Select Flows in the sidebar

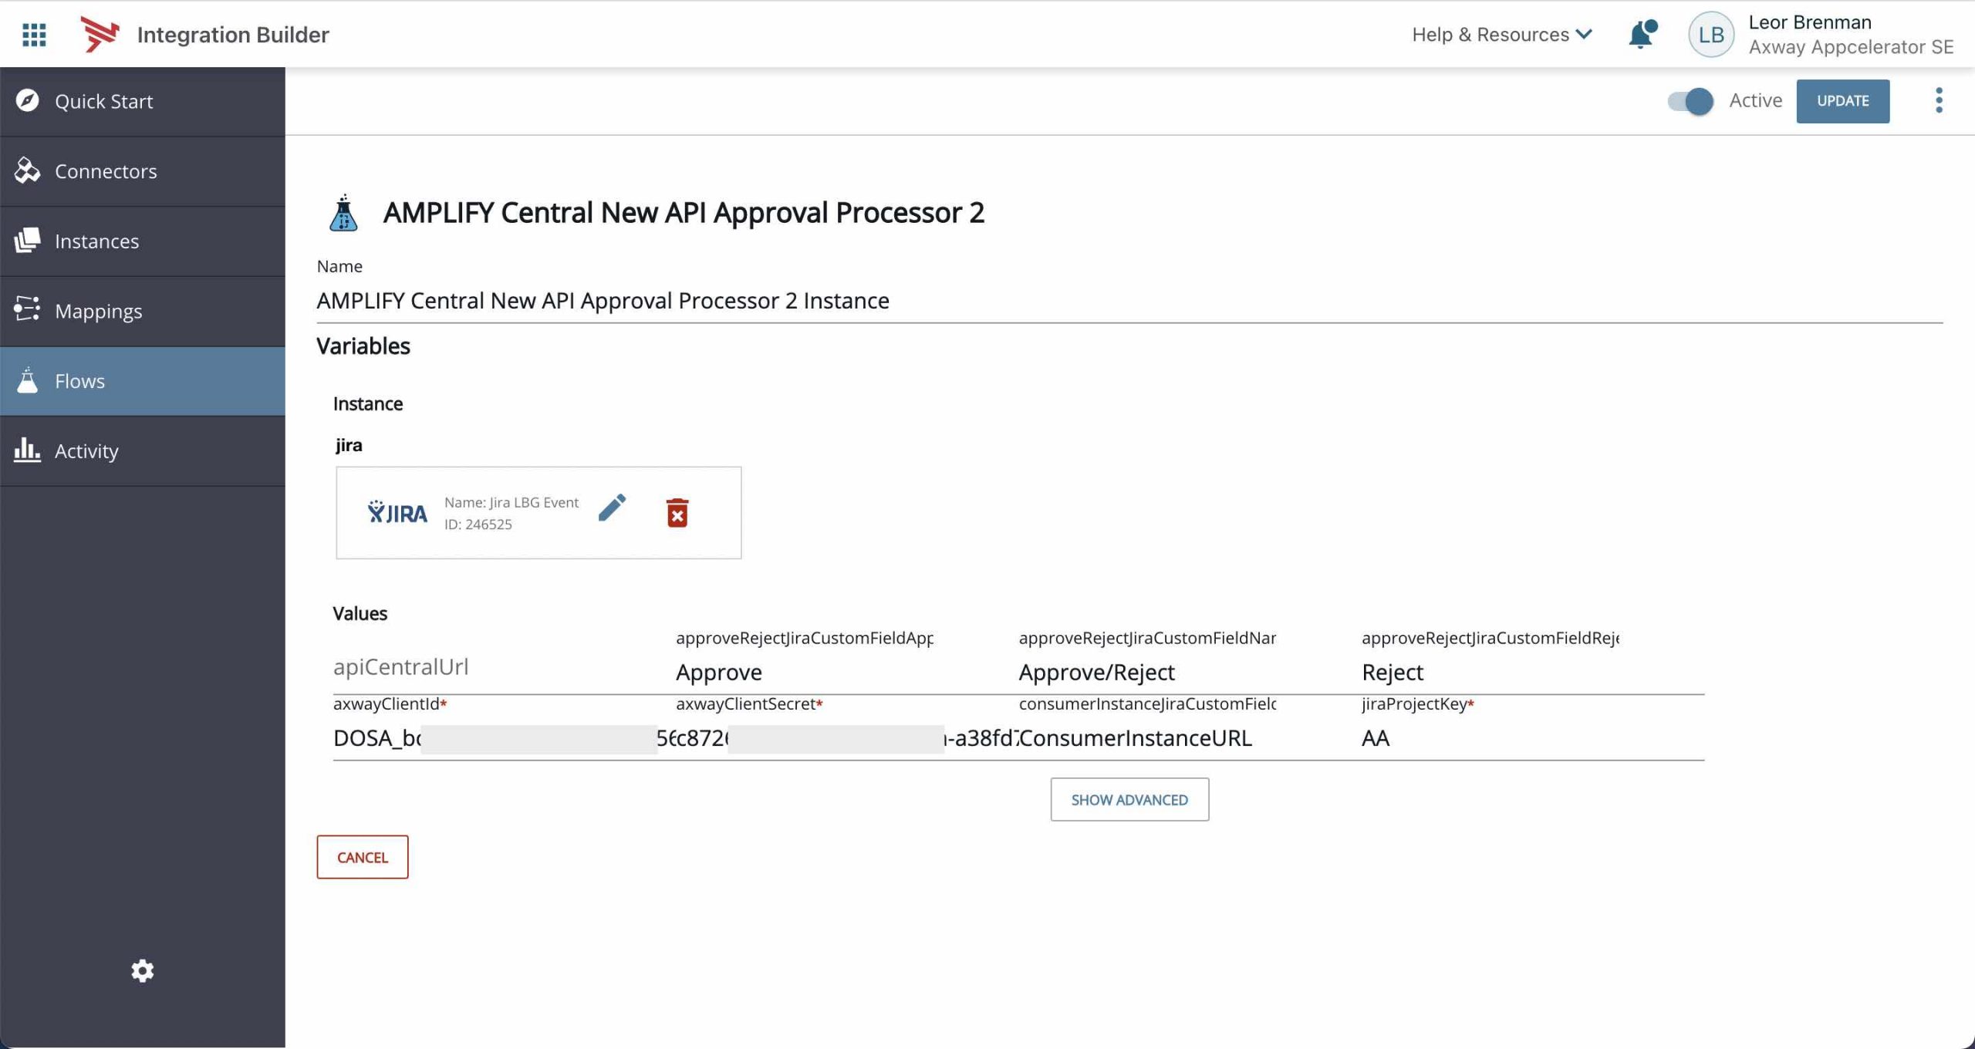coord(143,381)
